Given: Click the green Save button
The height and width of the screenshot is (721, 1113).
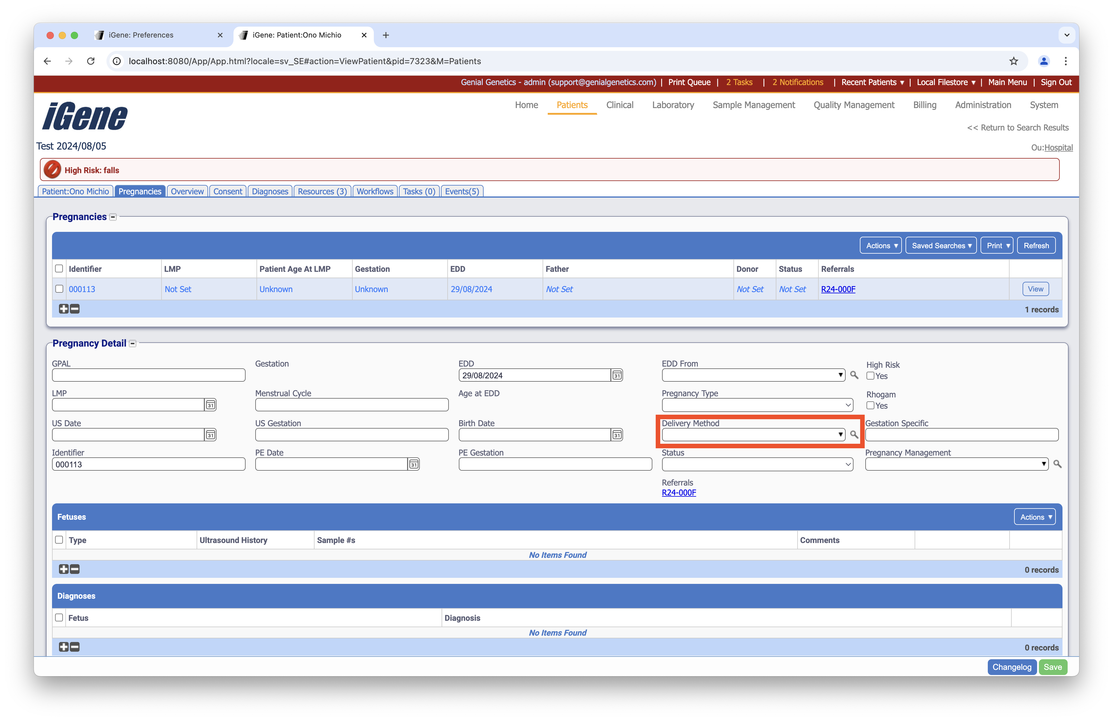Looking at the screenshot, I should pyautogui.click(x=1053, y=667).
